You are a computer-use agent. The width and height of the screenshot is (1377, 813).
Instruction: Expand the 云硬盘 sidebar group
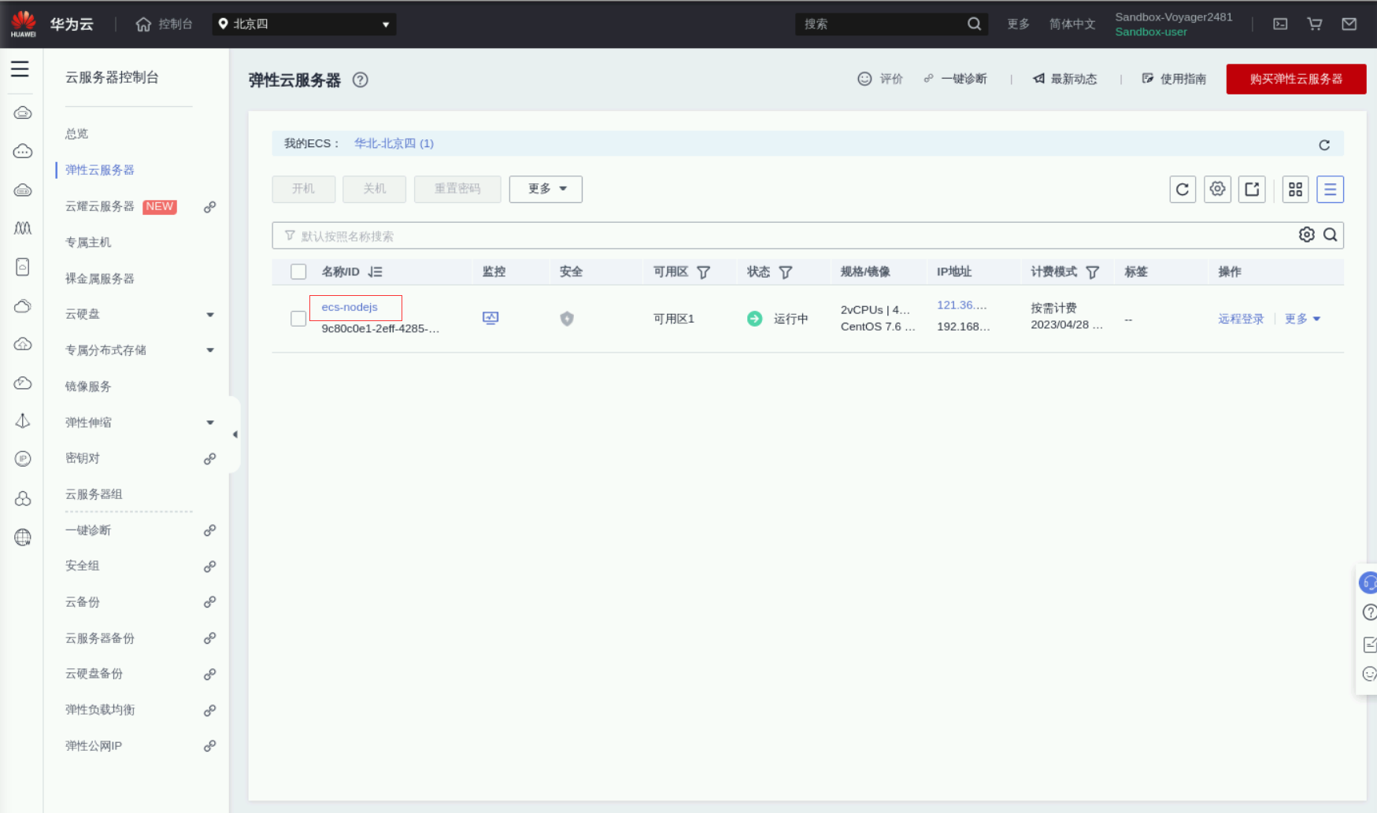[210, 315]
